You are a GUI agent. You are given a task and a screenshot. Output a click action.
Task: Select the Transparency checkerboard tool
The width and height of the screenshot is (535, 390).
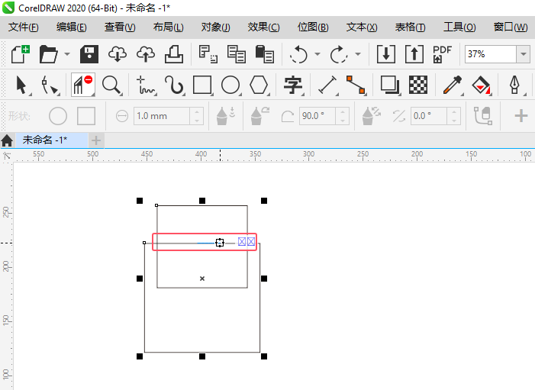coord(418,85)
